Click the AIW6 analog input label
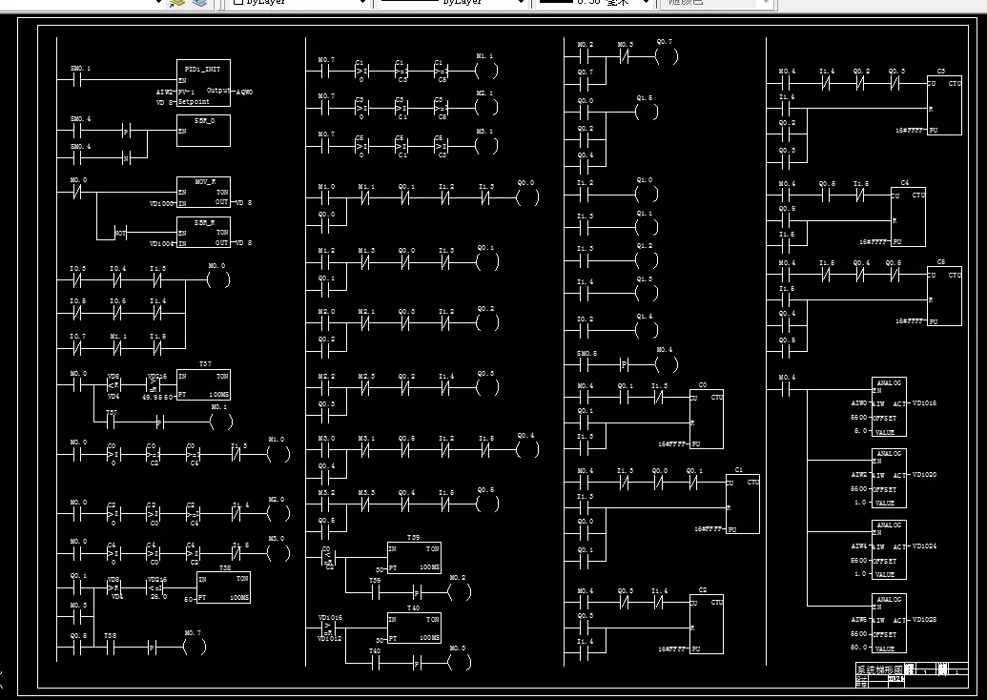This screenshot has height=700, width=987. pyautogui.click(x=859, y=620)
